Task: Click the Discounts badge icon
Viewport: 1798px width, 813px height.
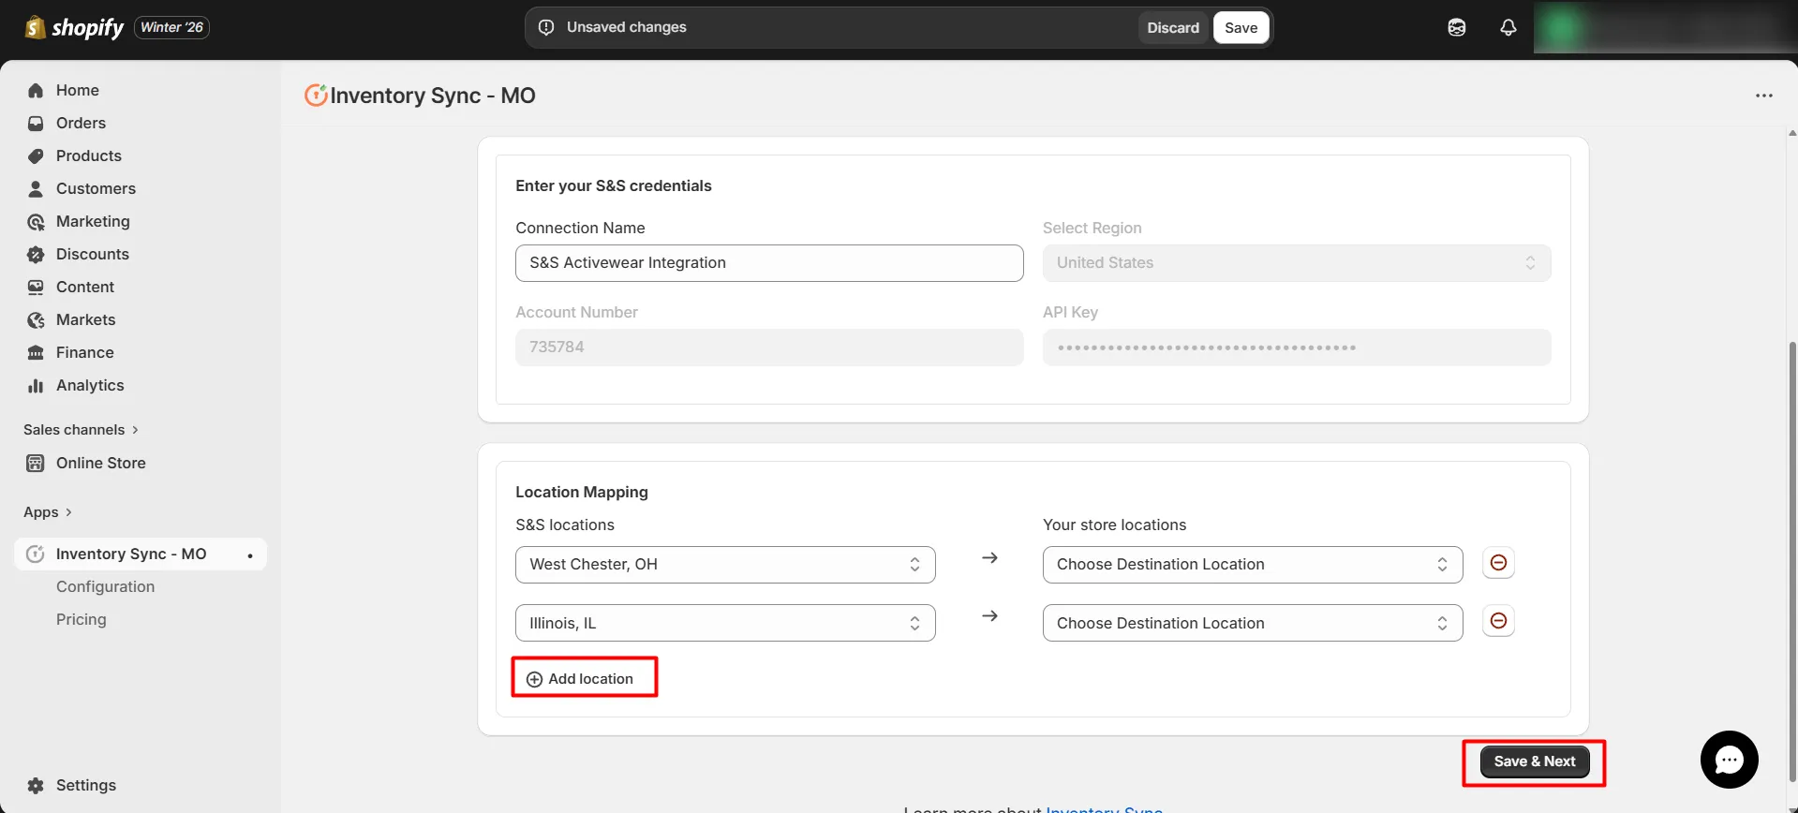Action: pyautogui.click(x=36, y=254)
